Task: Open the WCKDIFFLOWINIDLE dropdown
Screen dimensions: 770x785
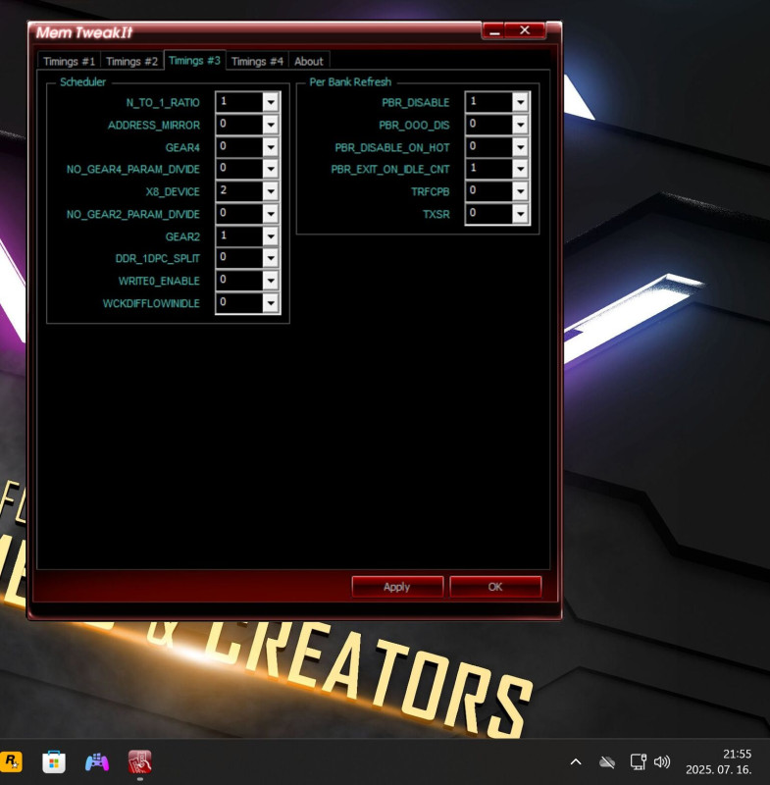Action: tap(270, 303)
